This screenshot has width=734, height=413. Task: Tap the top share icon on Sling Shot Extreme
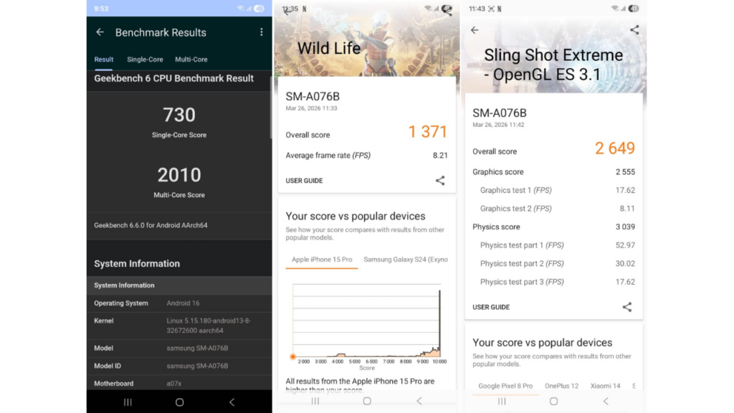634,30
